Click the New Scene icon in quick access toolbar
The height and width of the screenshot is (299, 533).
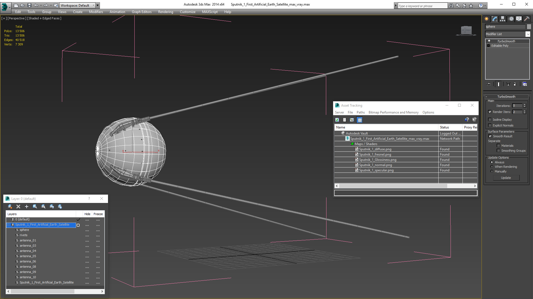16,5
